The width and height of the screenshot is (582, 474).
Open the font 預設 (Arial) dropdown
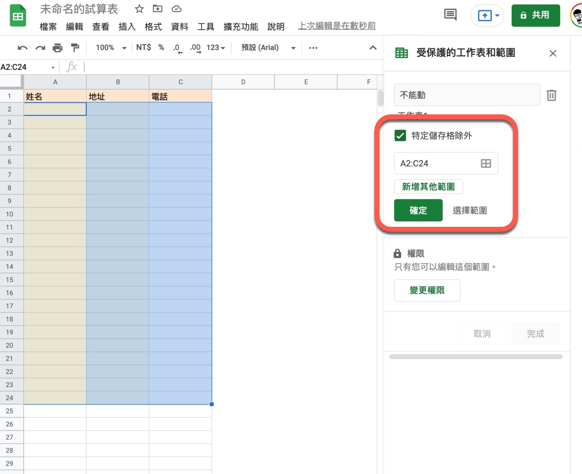[268, 47]
